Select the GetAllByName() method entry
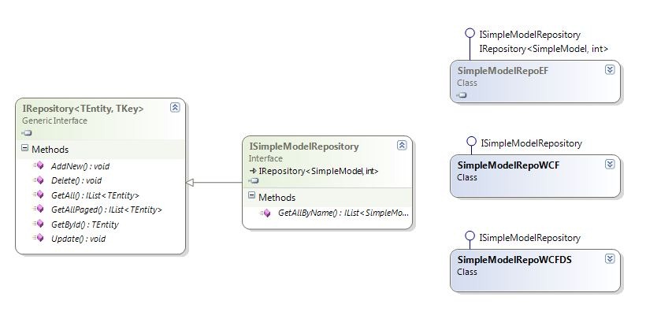The width and height of the screenshot is (646, 319). pyautogui.click(x=334, y=213)
